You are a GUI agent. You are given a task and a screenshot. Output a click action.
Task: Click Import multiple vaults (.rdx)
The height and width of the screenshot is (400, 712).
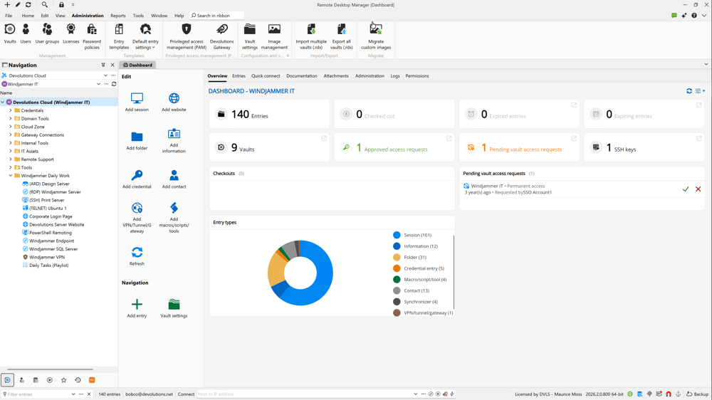coord(311,36)
